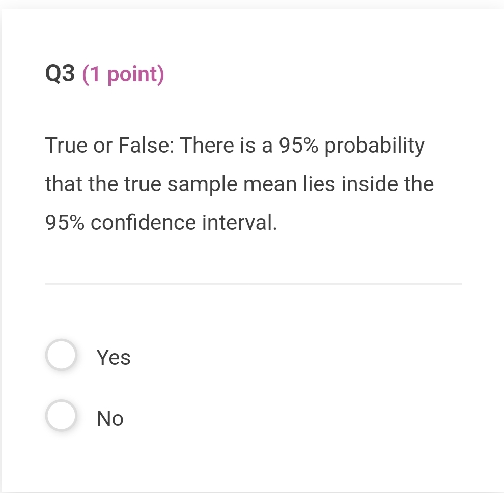Select the No radio button
Image resolution: width=504 pixels, height=493 pixels.
[61, 416]
